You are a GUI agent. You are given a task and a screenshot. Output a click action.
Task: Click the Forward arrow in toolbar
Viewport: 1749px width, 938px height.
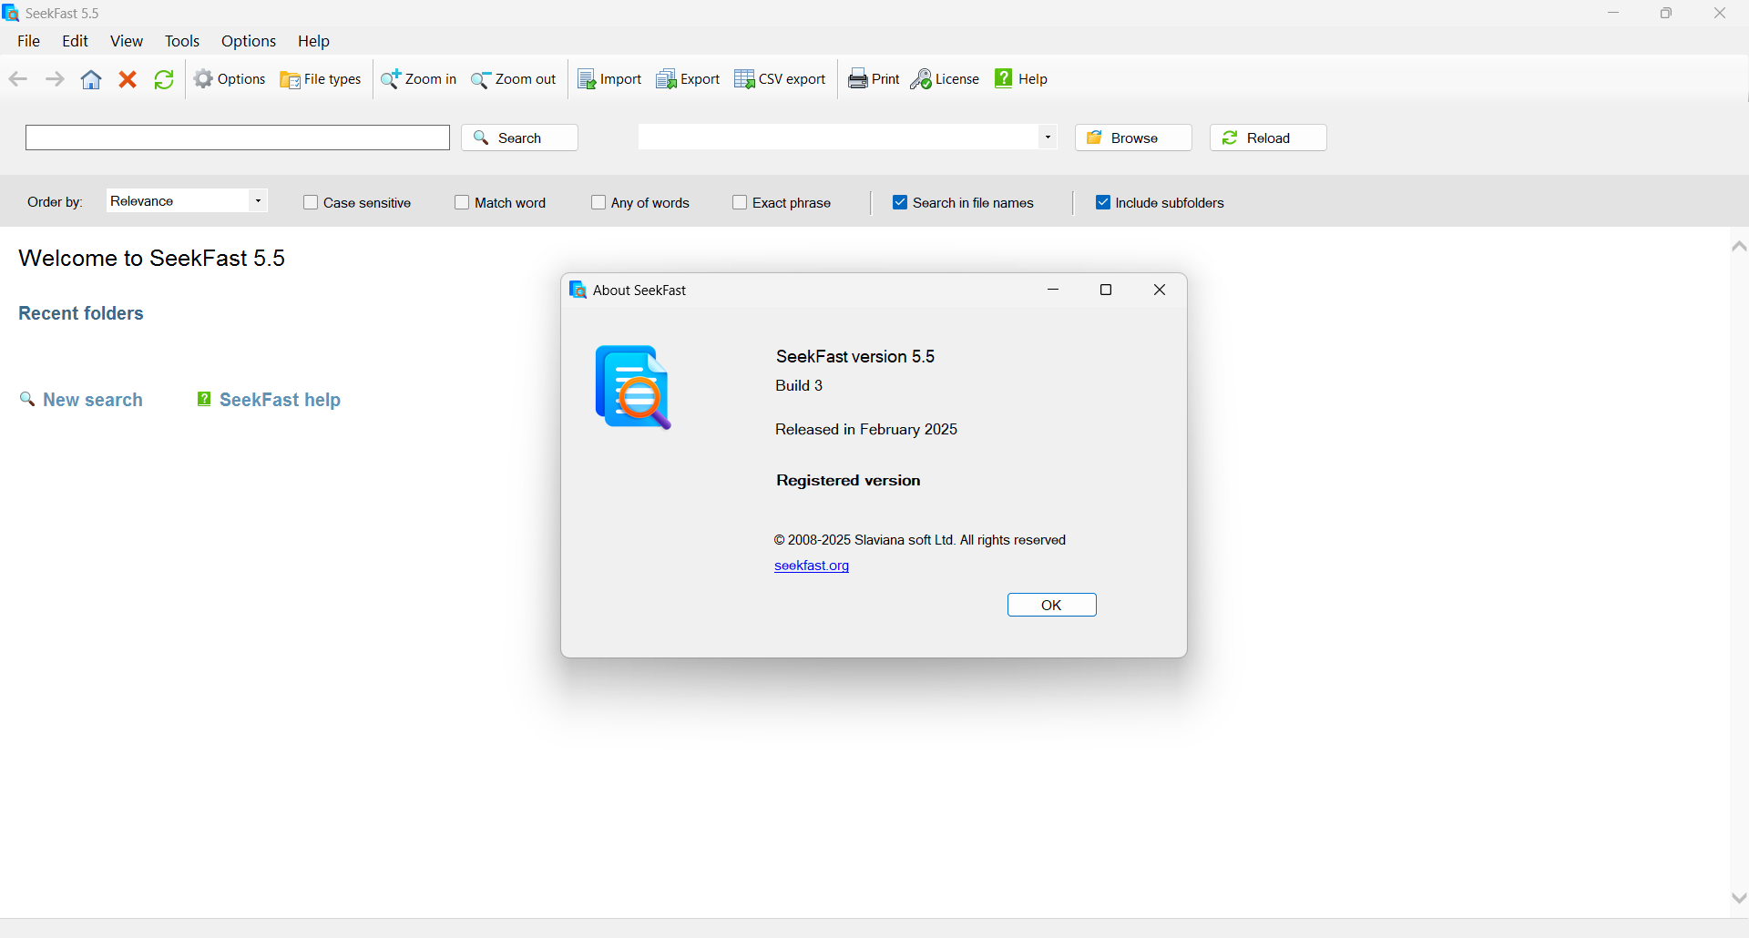pos(55,79)
